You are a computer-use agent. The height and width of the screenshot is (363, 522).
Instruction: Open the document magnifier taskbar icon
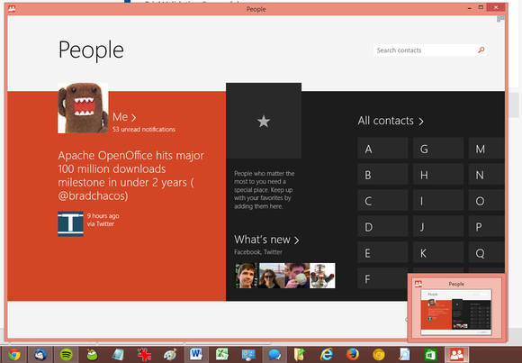pos(404,355)
